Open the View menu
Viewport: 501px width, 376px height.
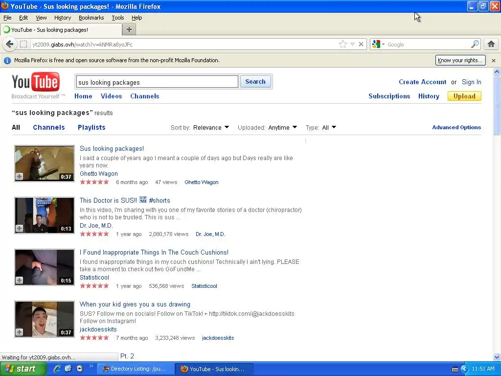[x=41, y=18]
